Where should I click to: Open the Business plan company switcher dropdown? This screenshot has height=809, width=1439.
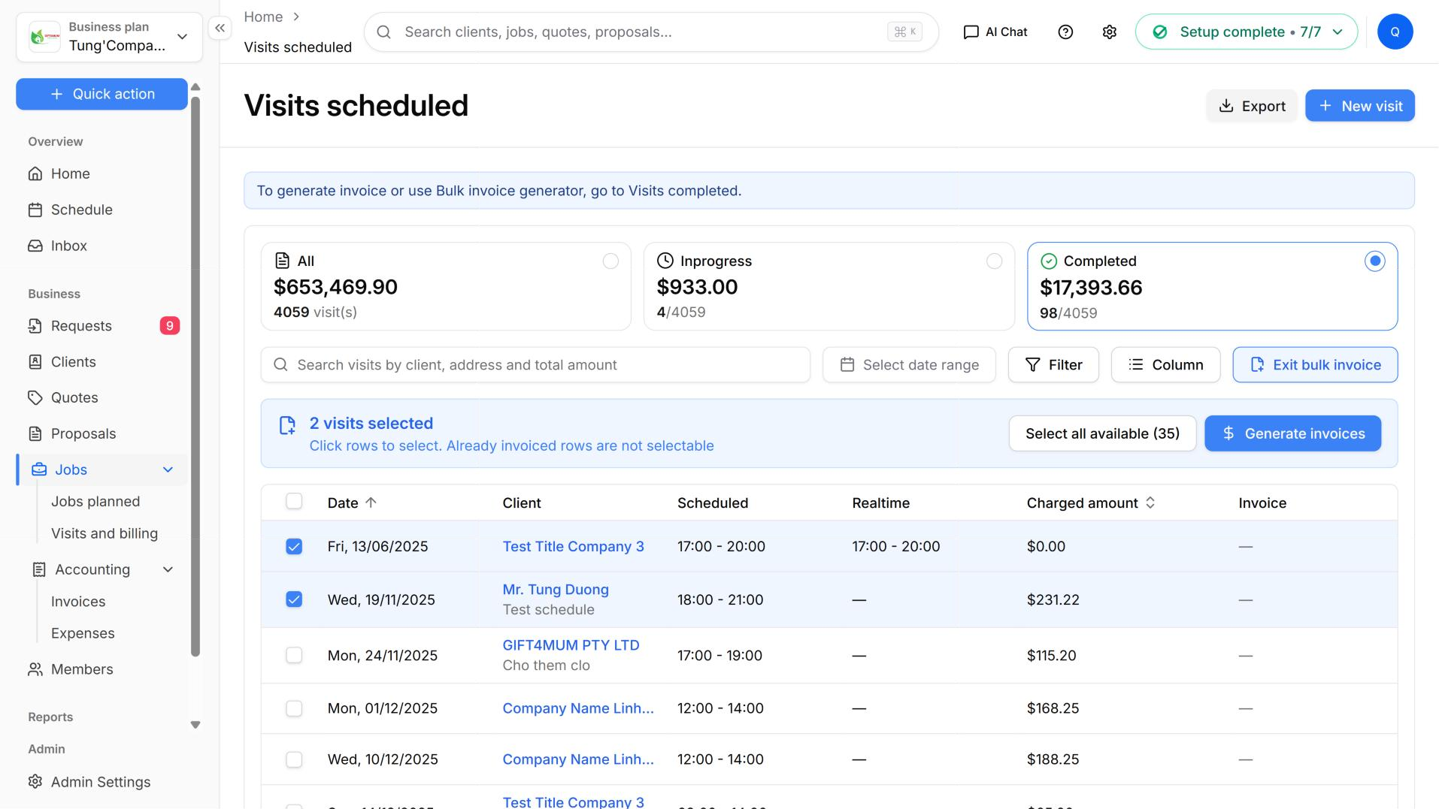tap(109, 37)
